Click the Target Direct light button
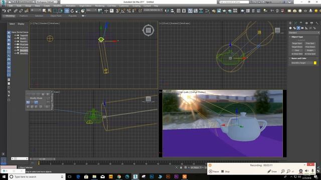Screen dimensions: 321x180 click(297, 47)
